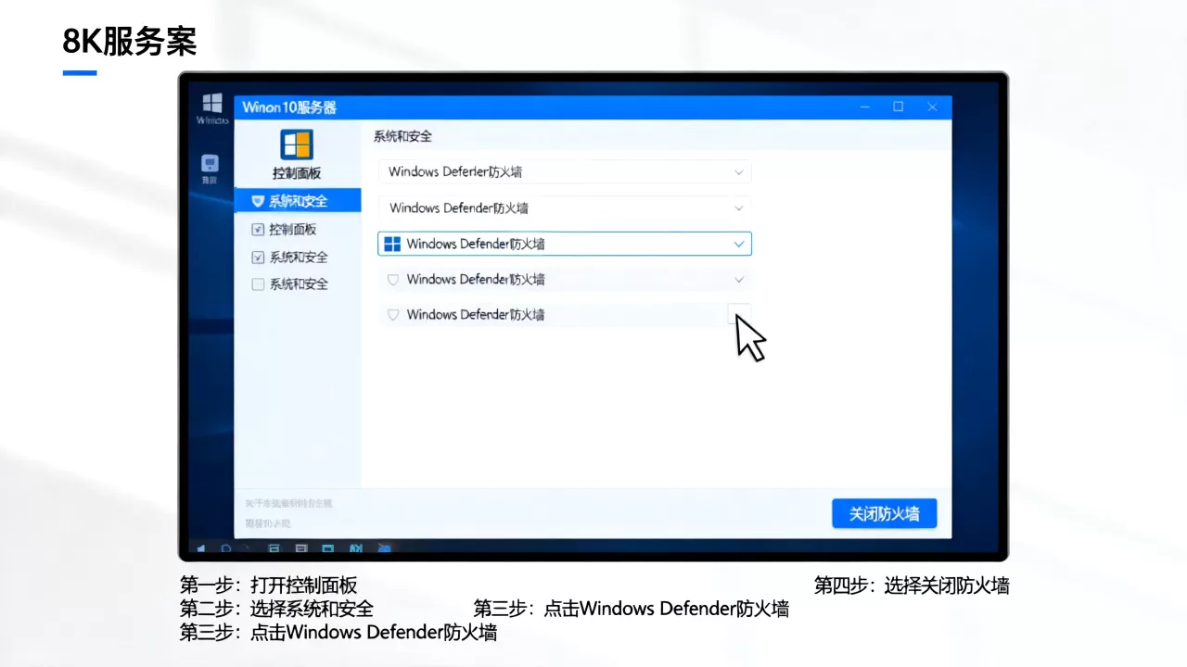Click the large 控制面板 icon in the sidebar
Screen dimensions: 1187x667
(297, 145)
